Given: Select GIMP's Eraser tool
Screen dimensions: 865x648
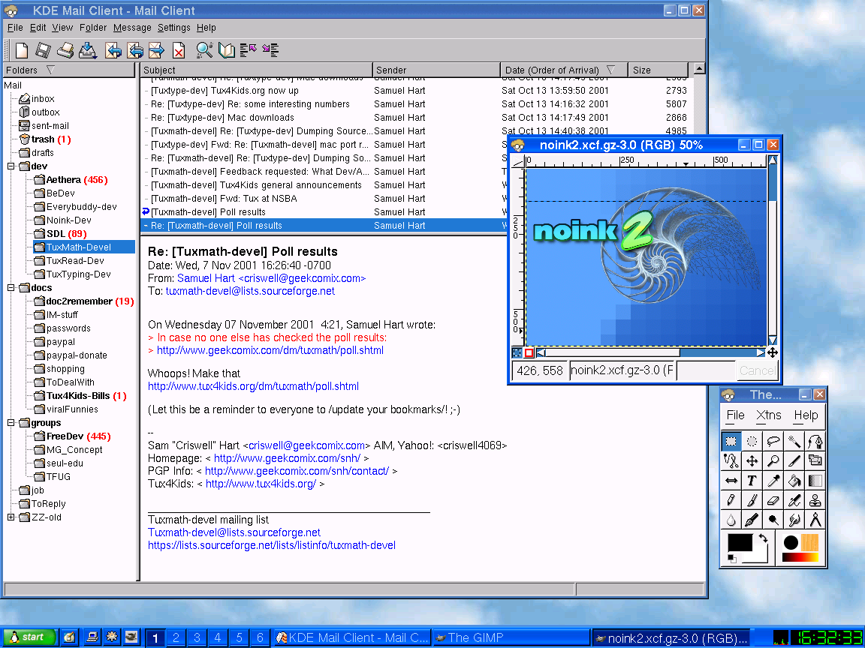Looking at the screenshot, I should (773, 500).
